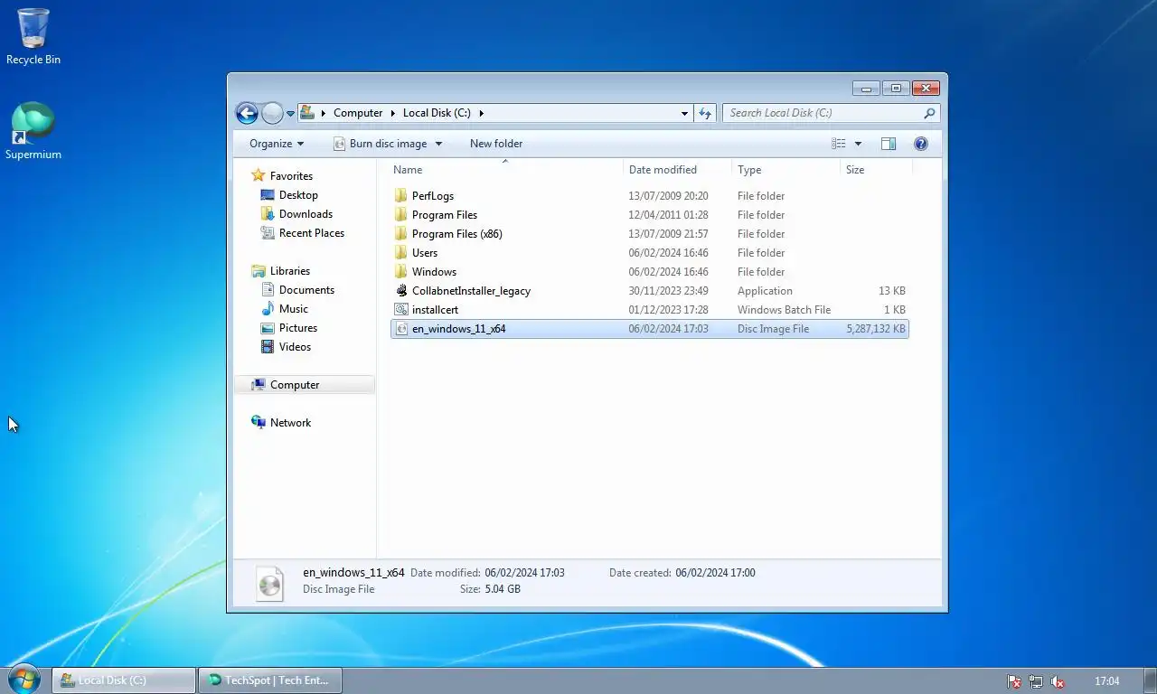1157x694 pixels.
Task: Expand the address bar history dropdown
Action: pos(684,114)
